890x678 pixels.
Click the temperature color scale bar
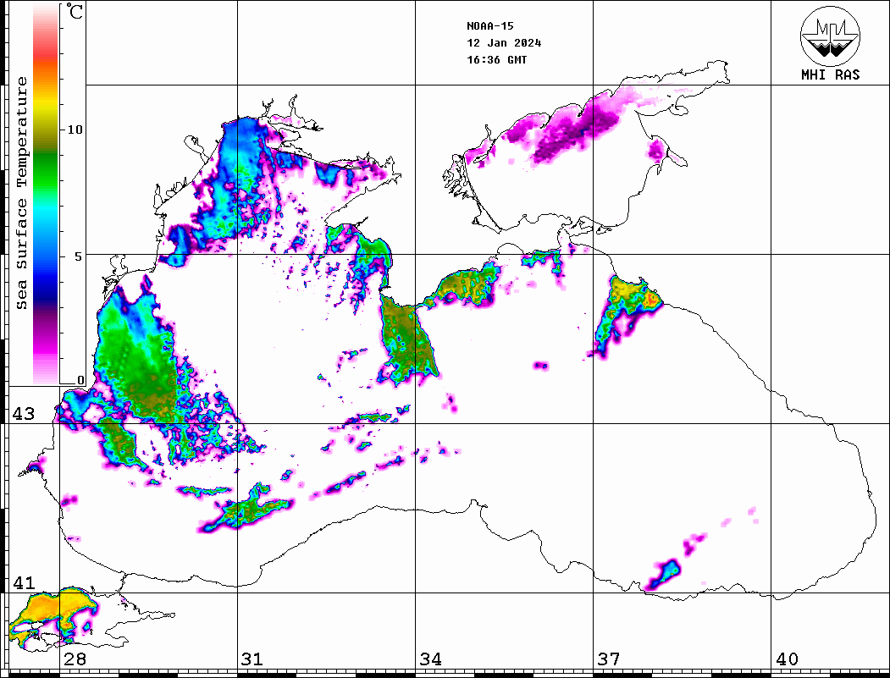pos(46,195)
